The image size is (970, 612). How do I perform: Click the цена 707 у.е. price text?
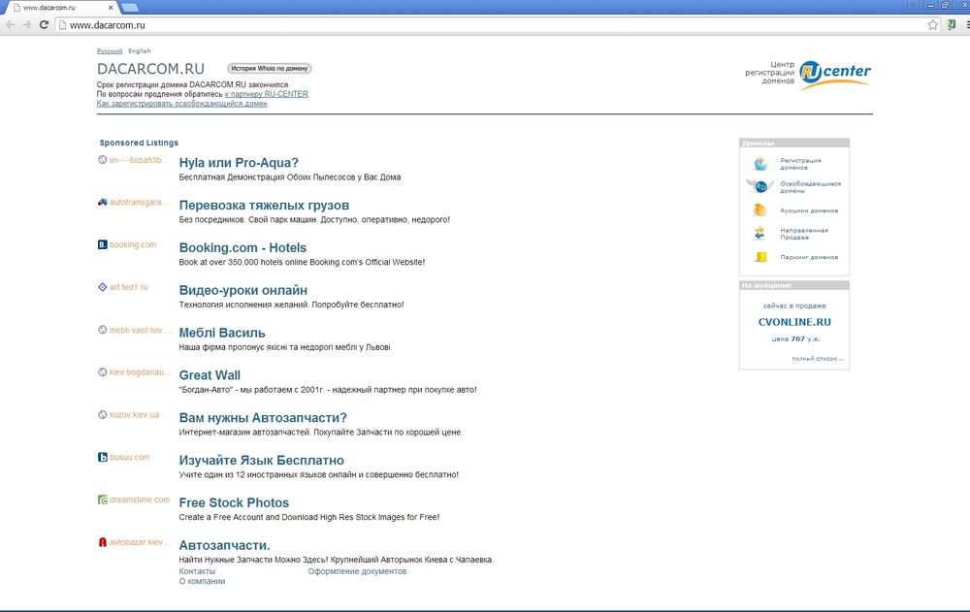[795, 338]
